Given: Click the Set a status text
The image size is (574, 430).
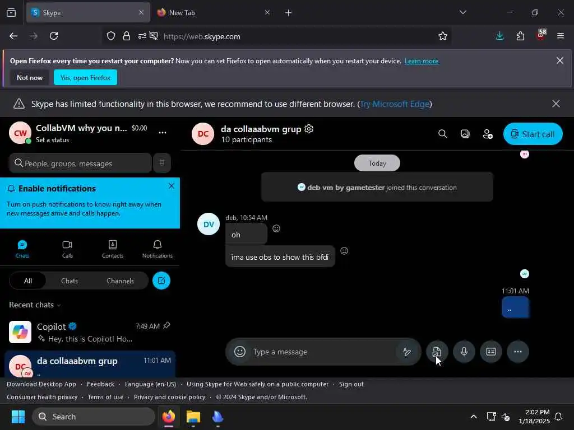Looking at the screenshot, I should click(52, 140).
